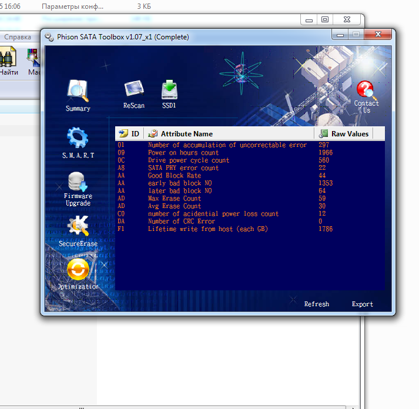Click raw value 1966

tap(326, 153)
